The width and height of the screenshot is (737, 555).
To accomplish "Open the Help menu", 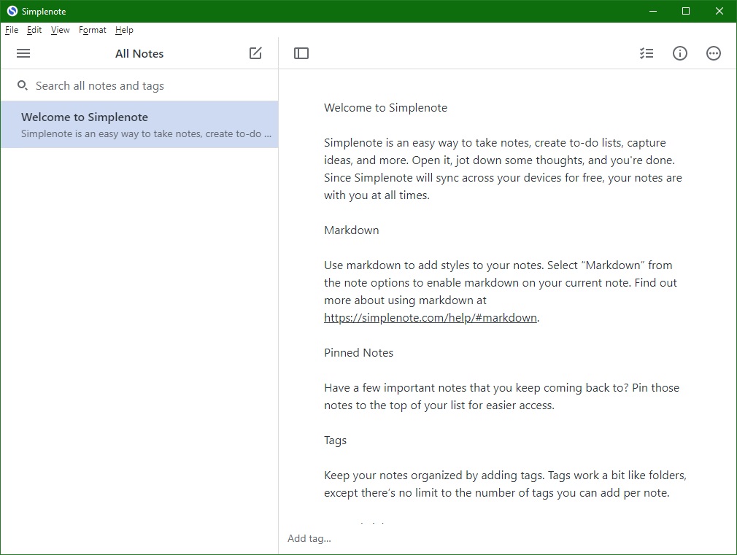I will (x=124, y=30).
